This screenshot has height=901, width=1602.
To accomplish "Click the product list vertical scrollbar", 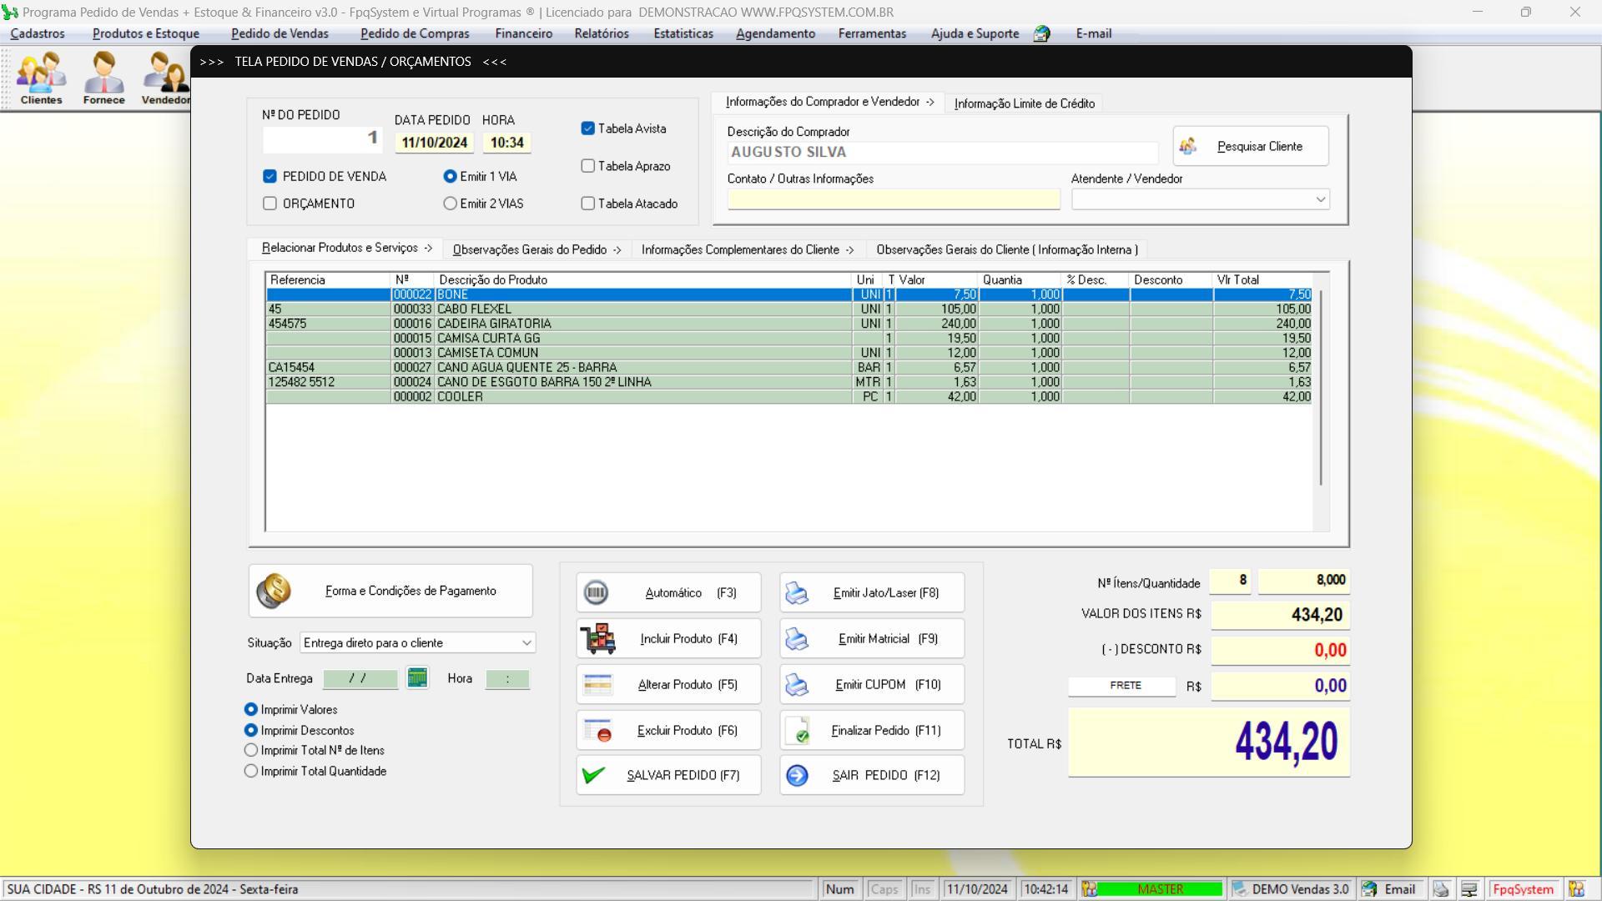I will click(1320, 388).
